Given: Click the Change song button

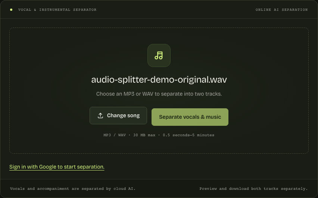Looking at the screenshot, I should pos(118,115).
